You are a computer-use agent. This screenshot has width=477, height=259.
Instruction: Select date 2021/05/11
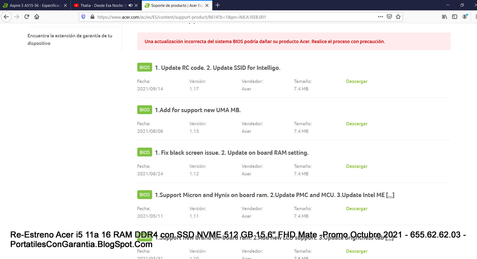pyautogui.click(x=150, y=216)
